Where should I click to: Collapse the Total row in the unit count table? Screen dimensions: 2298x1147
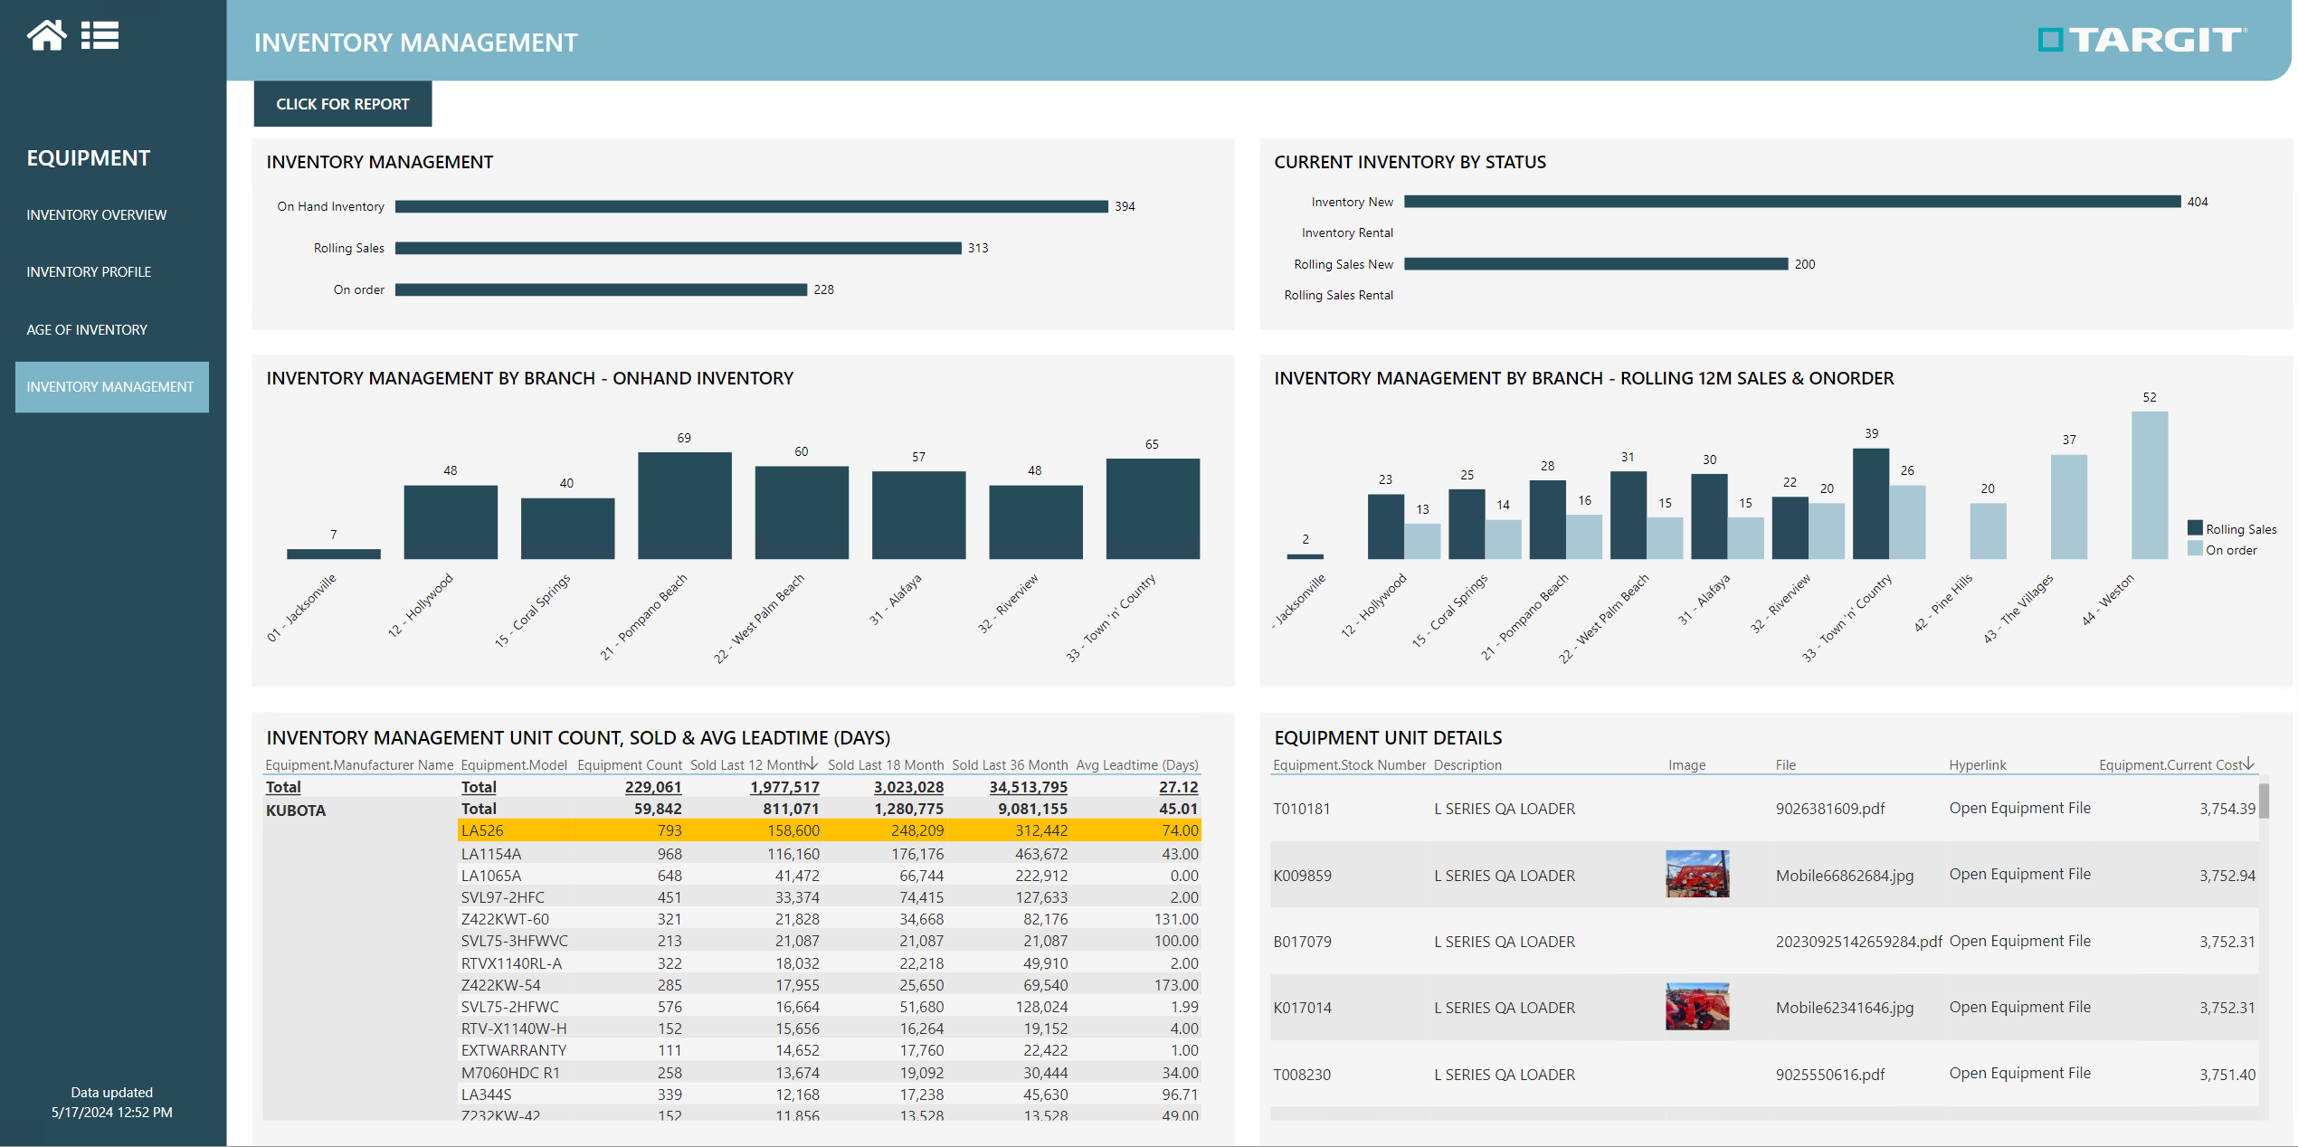pyautogui.click(x=283, y=786)
